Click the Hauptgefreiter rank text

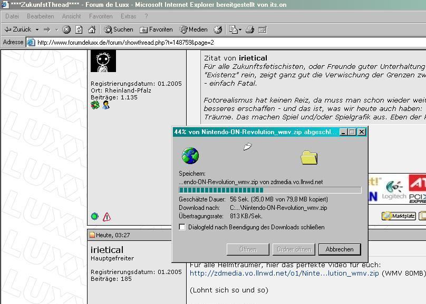pyautogui.click(x=112, y=258)
